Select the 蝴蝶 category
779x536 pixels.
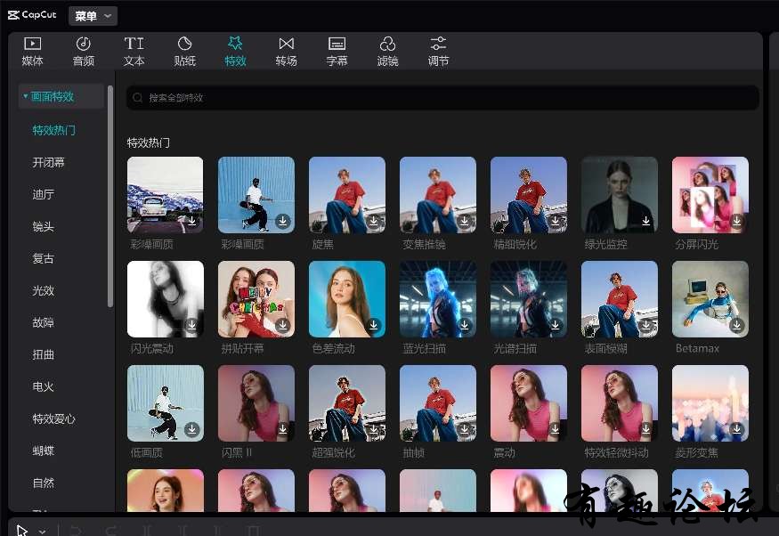tap(44, 451)
